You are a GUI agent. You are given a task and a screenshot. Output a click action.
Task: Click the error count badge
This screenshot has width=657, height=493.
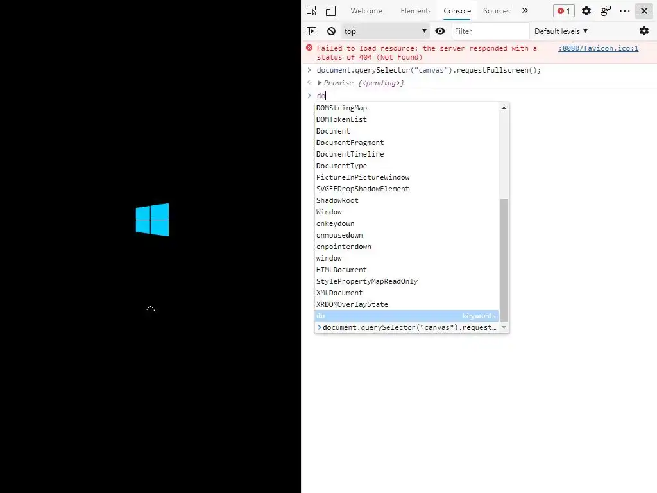[x=563, y=11]
